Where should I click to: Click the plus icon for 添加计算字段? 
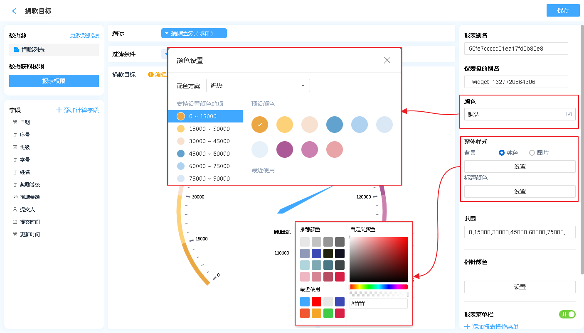(x=59, y=110)
